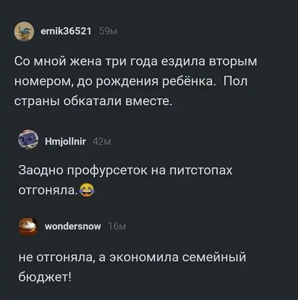
Task: Visit the Hmjollnir username link
Action: click(x=65, y=142)
